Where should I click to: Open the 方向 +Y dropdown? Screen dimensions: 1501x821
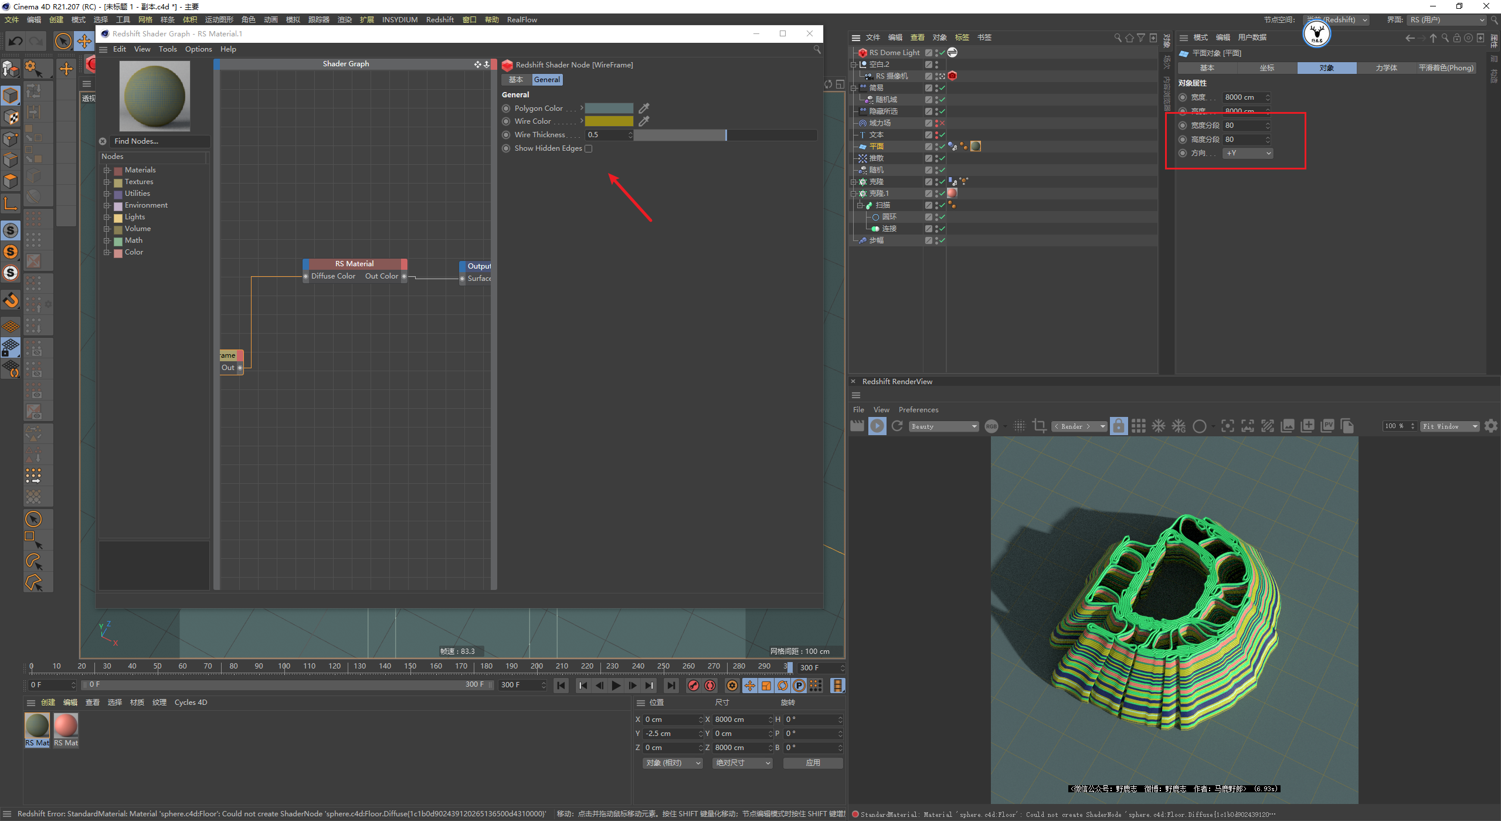[1248, 153]
